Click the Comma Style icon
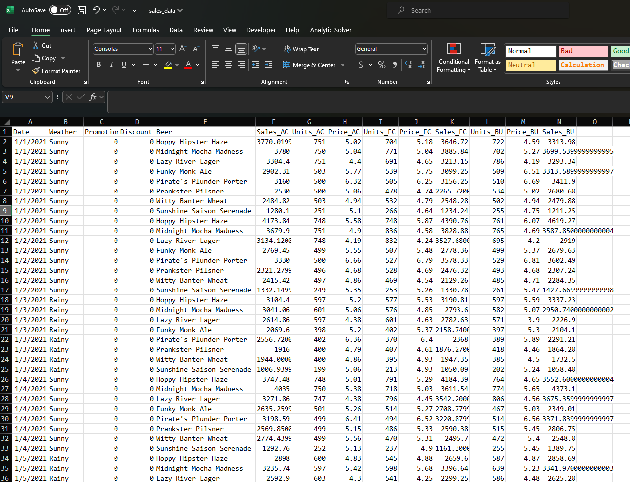The width and height of the screenshot is (630, 482). click(395, 65)
